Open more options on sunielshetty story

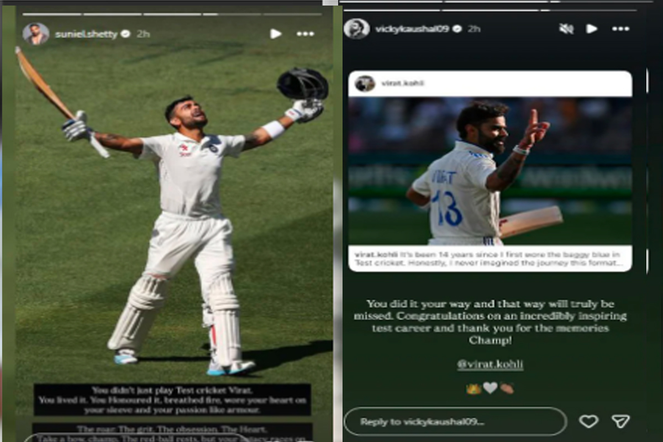tap(305, 34)
